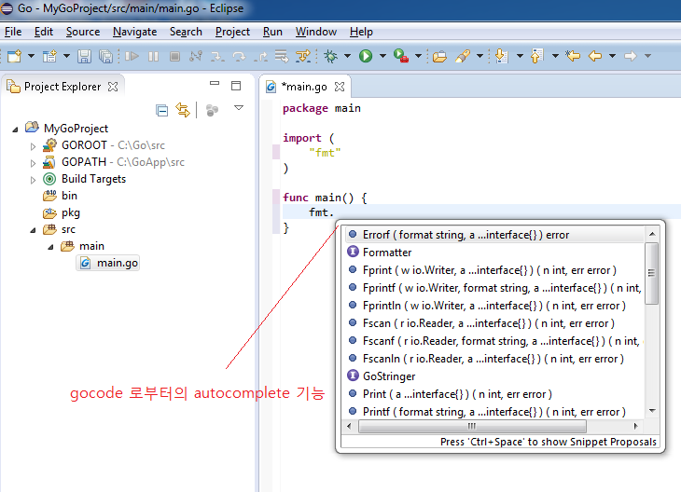
Task: Choose Fprintf from the autocomplete list
Action: point(494,288)
